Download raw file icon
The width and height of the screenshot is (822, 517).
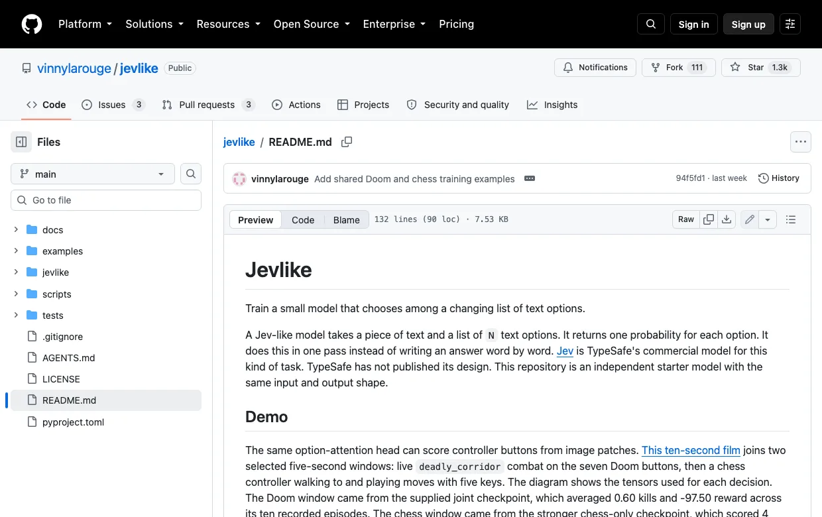tap(727, 219)
